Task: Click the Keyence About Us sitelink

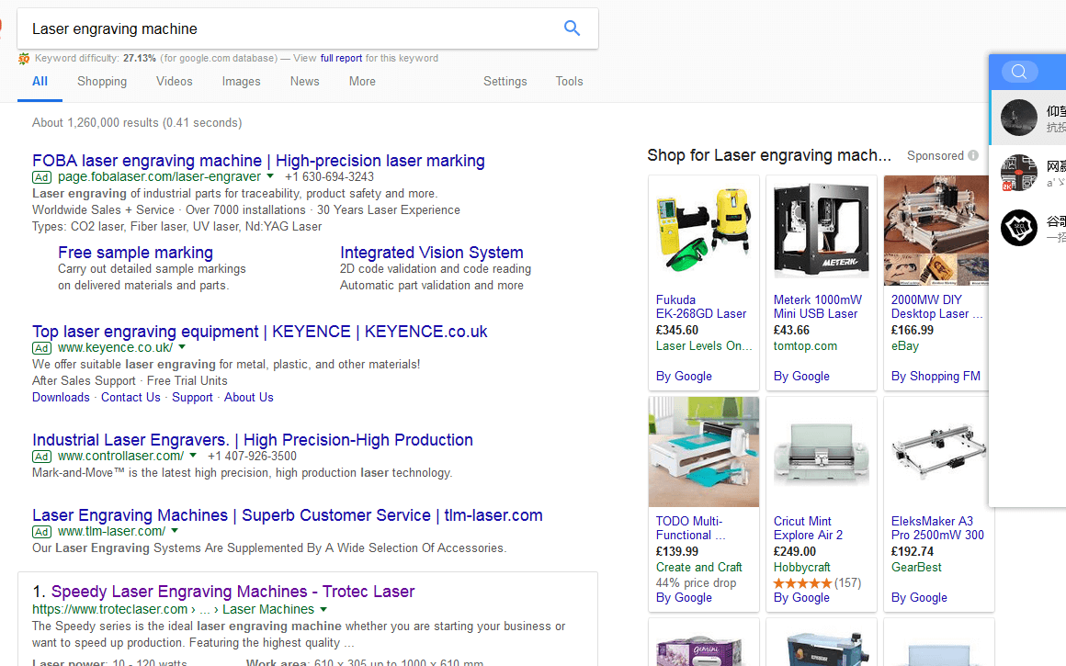Action: tap(249, 398)
